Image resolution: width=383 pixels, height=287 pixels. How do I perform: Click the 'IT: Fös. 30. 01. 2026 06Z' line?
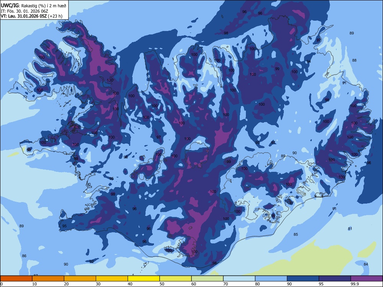(25, 11)
